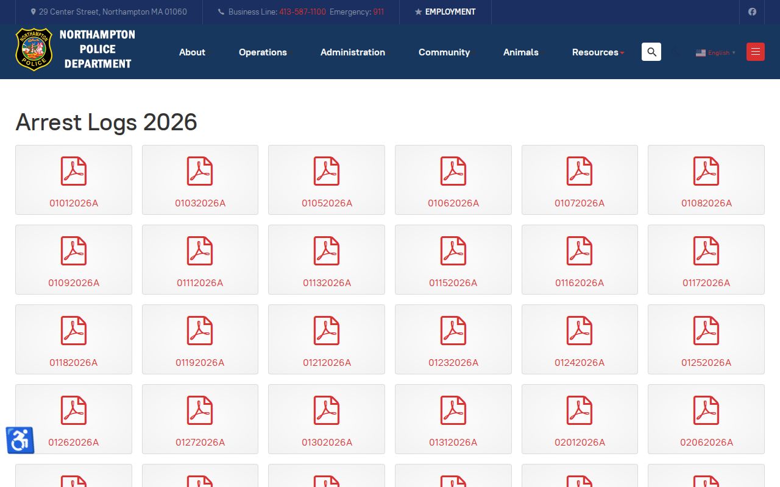Click the 29 Center Street address text
780x487 pixels.
(x=113, y=12)
